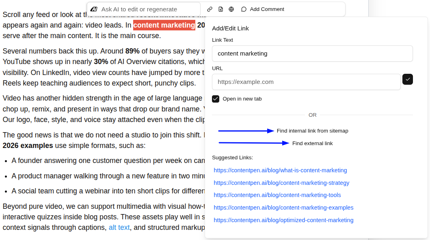430x240 pixels.
Task: Toggle the Open in new tab checkbox
Action: coord(215,99)
